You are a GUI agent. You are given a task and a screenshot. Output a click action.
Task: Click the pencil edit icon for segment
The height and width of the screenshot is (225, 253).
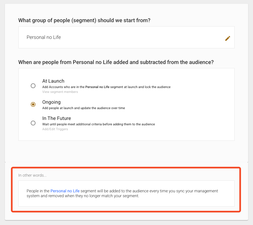pyautogui.click(x=228, y=38)
